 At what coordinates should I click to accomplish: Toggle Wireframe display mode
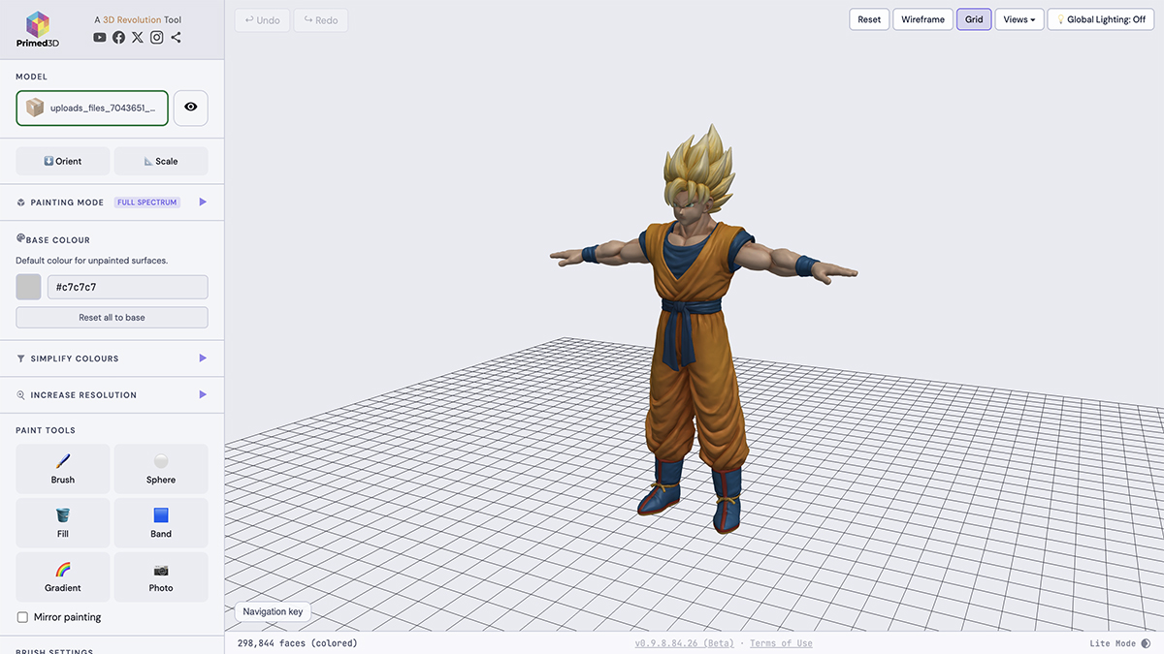(x=922, y=19)
